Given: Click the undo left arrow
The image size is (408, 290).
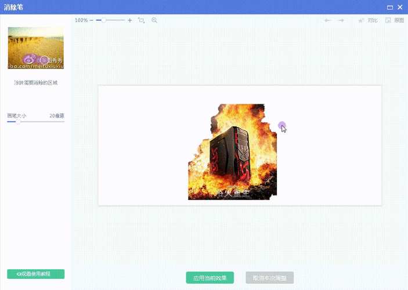Looking at the screenshot, I should [x=328, y=20].
